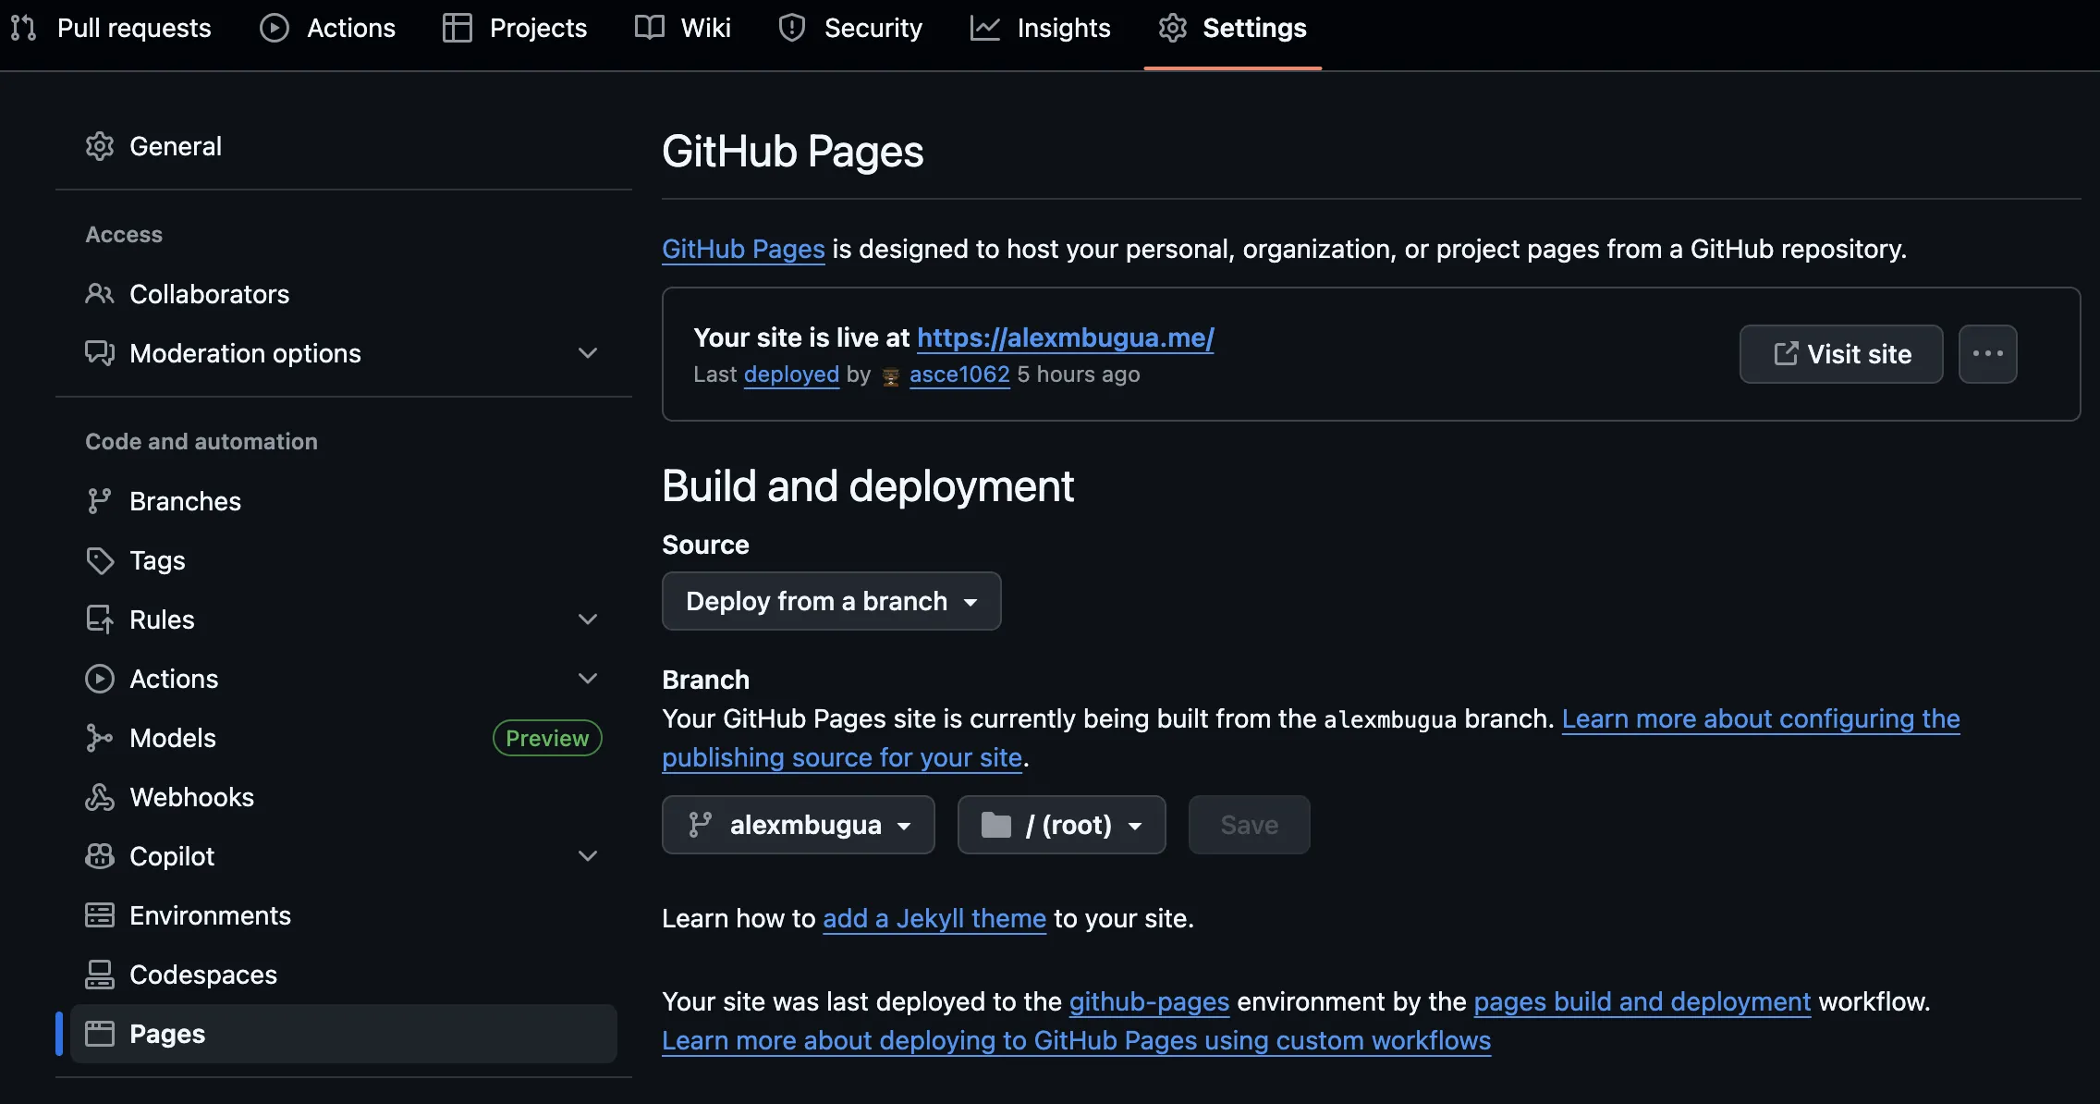This screenshot has width=2100, height=1104.
Task: Click the Pages icon in the sidebar
Action: (x=101, y=1033)
